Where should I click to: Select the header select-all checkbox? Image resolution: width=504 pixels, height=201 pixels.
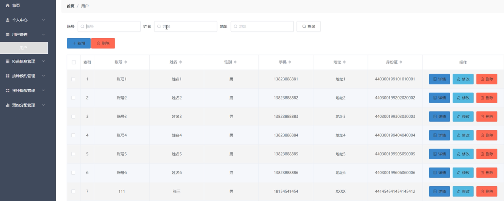[74, 62]
